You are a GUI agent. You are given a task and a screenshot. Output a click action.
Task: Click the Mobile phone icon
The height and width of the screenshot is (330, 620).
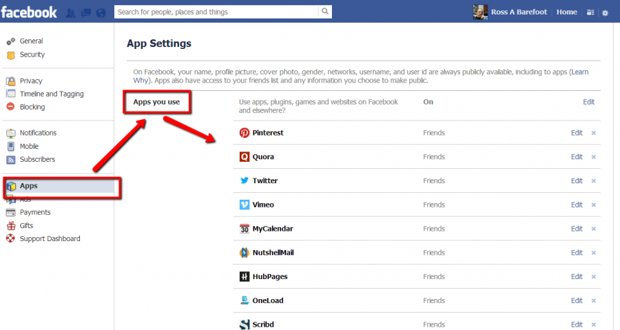click(x=10, y=146)
